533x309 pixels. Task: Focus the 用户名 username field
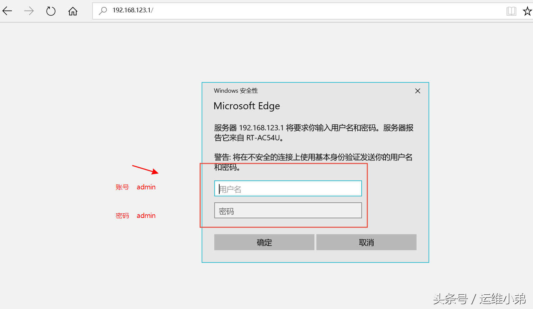[288, 188]
